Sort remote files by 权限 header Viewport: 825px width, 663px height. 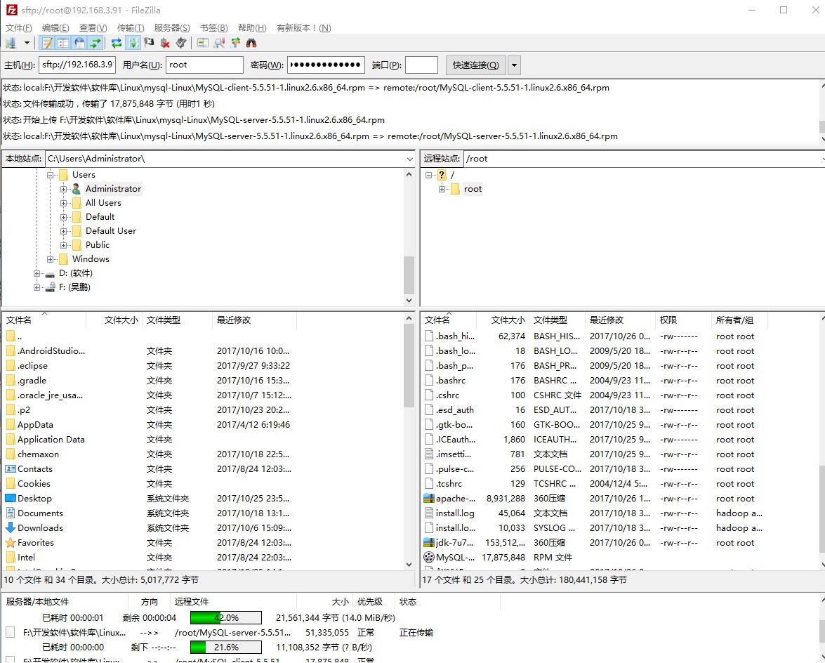[683, 320]
